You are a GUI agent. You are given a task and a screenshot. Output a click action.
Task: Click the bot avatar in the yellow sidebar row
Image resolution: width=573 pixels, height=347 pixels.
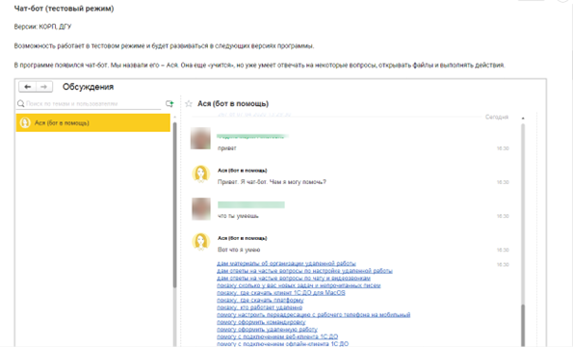pyautogui.click(x=25, y=122)
